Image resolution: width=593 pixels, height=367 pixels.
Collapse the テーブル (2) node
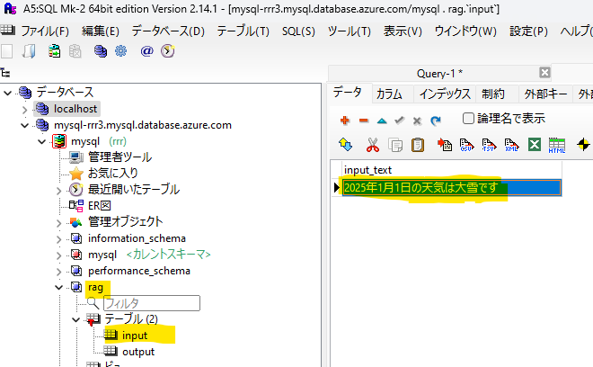(76, 320)
